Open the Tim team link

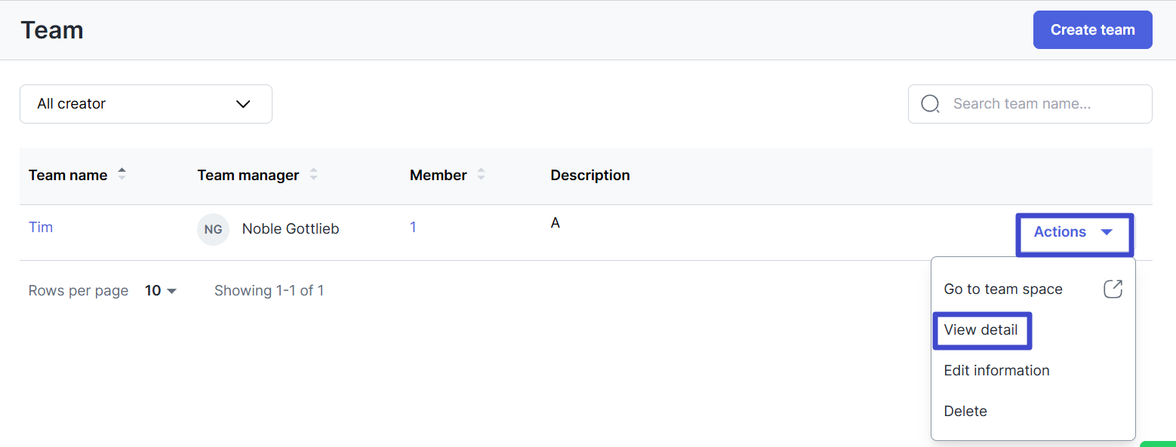[x=41, y=227]
